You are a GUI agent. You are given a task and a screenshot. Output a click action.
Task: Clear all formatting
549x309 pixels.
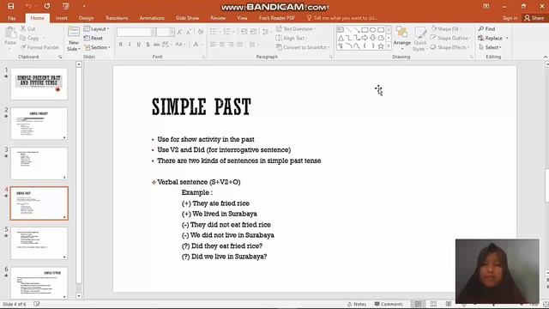(201, 32)
